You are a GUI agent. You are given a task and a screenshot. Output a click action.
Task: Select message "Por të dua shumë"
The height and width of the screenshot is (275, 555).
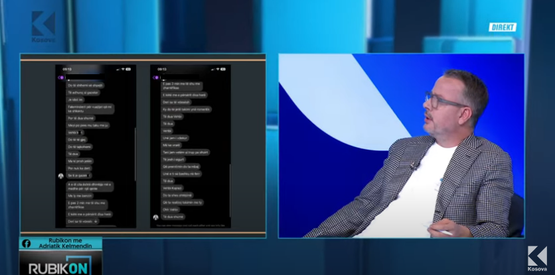point(81,119)
